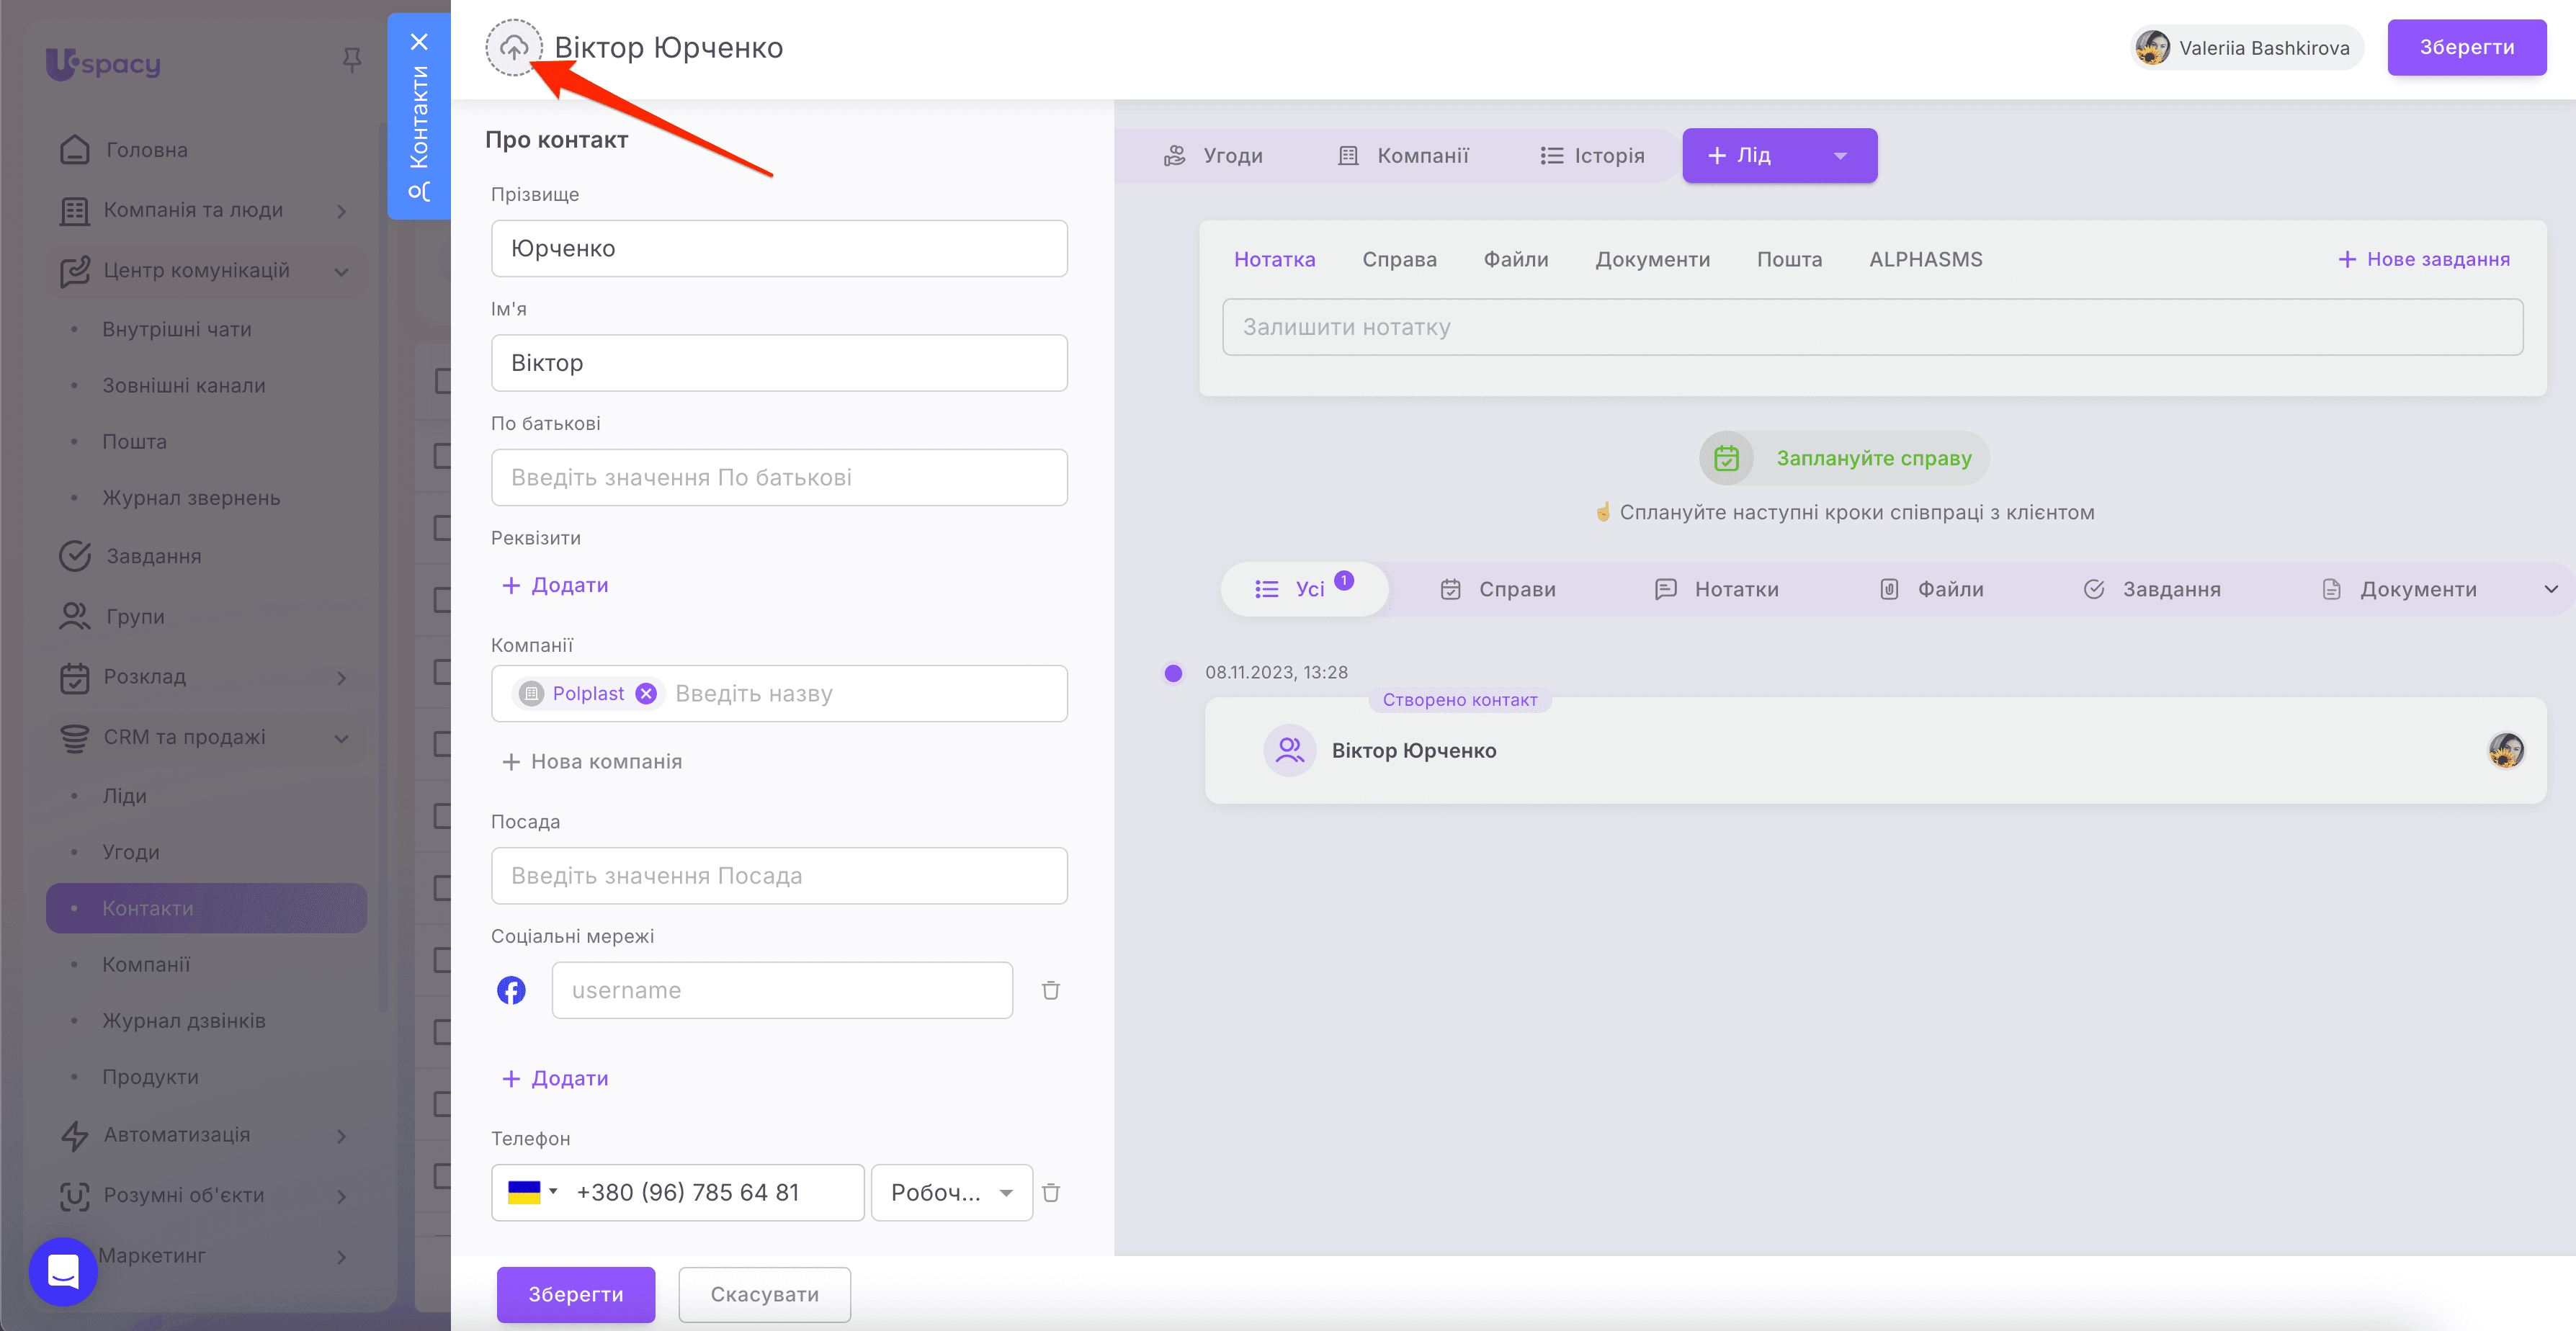2576x1331 pixels.
Task: Focus the Залишити нотатку input field
Action: click(1871, 327)
